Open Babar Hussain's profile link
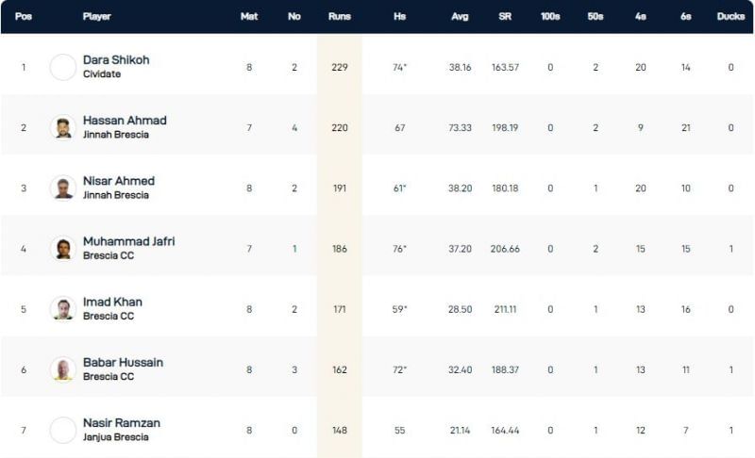This screenshot has width=755, height=458. click(123, 363)
